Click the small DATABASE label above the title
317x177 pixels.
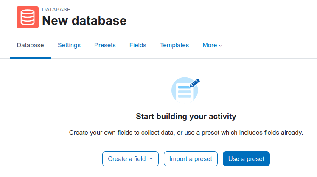click(x=56, y=9)
